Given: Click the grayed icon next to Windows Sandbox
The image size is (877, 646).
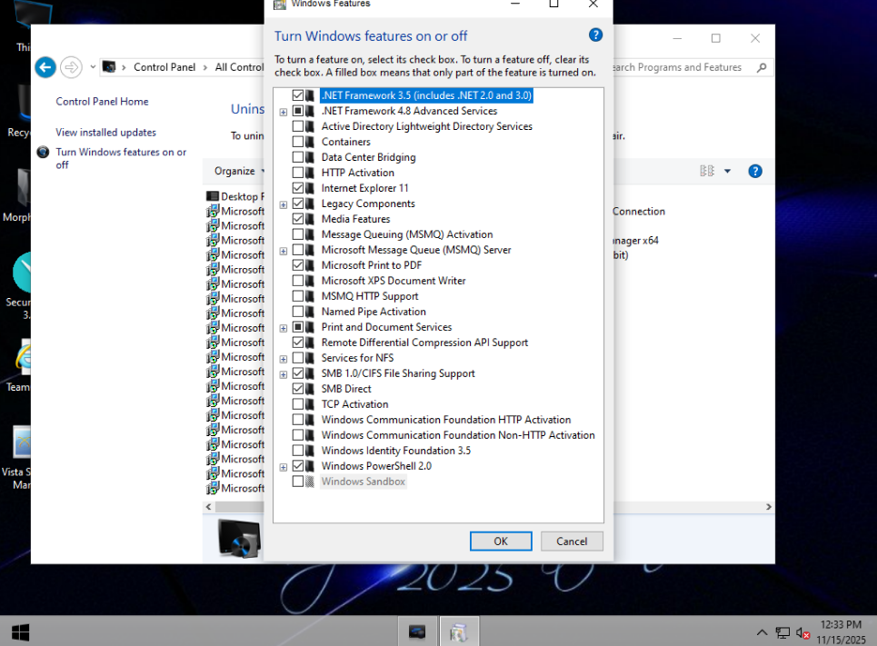Looking at the screenshot, I should tap(310, 482).
